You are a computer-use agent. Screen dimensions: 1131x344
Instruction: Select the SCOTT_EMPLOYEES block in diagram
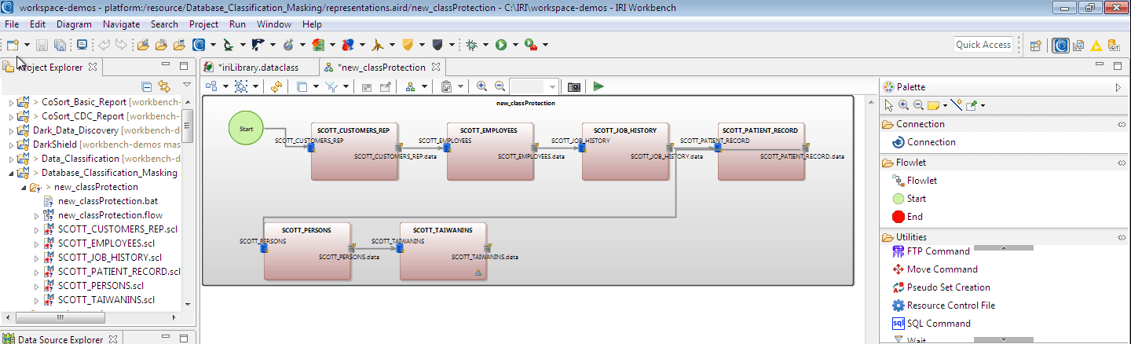(489, 151)
